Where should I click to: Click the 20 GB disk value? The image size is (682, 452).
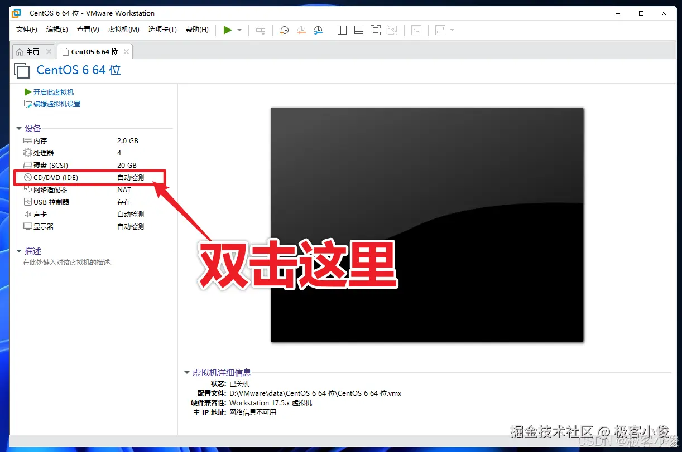point(127,166)
